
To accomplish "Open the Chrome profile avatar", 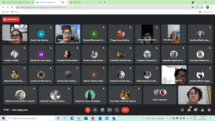I will pyautogui.click(x=208, y=7).
